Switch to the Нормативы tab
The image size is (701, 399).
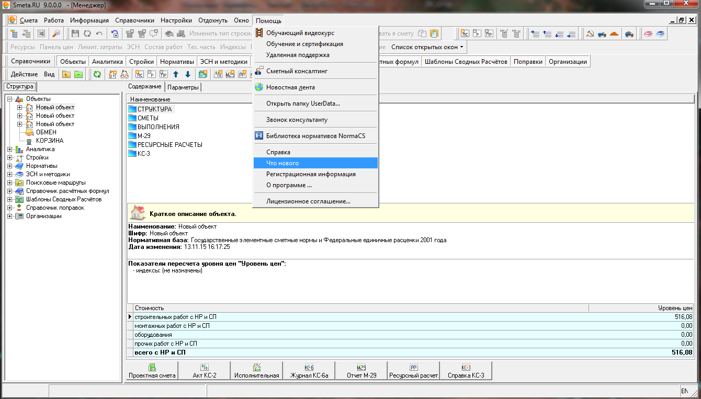pos(177,62)
